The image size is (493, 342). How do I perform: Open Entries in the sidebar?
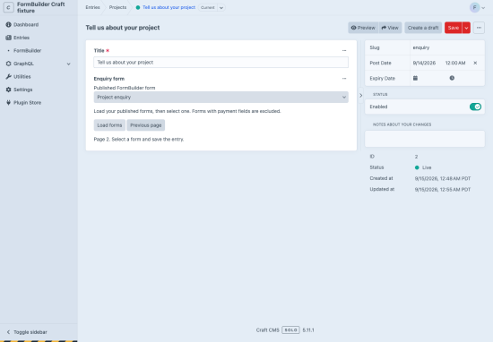(x=22, y=38)
